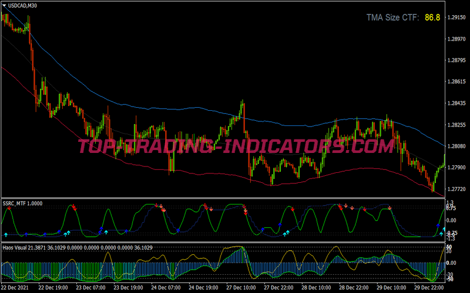470x293 pixels.
Task: Click the TMA Size CTF label
Action: click(x=392, y=18)
